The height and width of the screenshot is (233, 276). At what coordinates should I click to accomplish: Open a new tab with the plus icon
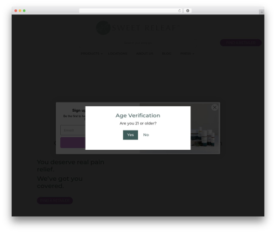(262, 12)
